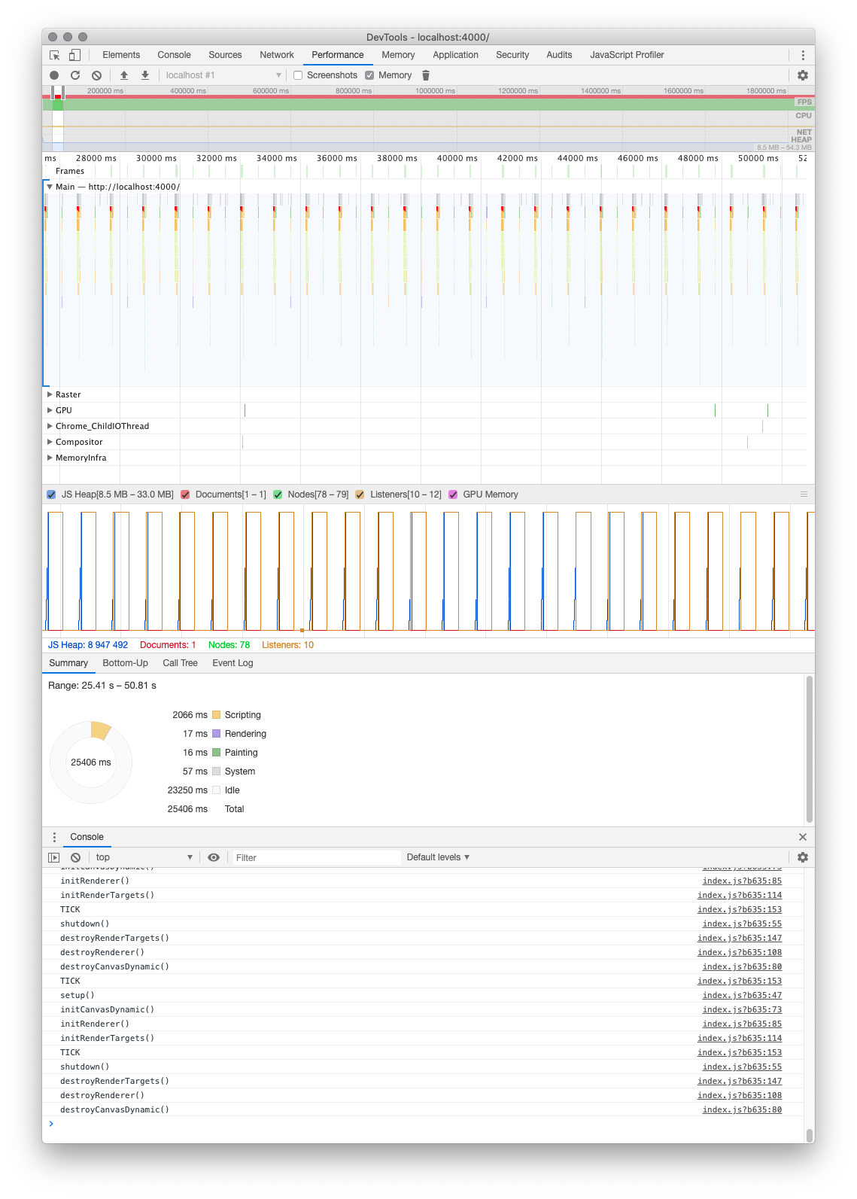Viewport: 857px width, 1199px height.
Task: Open the memory counters hamburger menu
Action: click(804, 495)
